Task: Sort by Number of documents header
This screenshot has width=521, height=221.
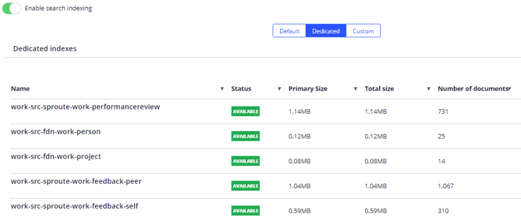Action: tap(473, 89)
